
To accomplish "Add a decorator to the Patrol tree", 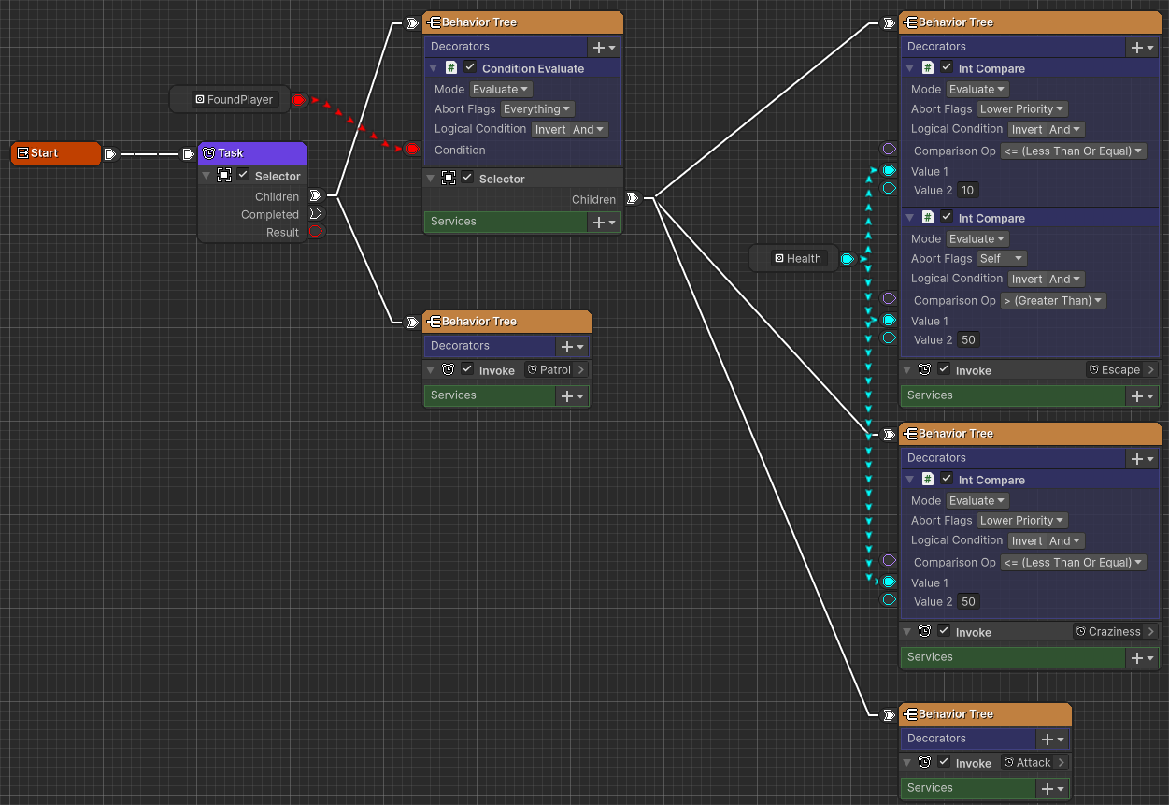I will pyautogui.click(x=572, y=346).
